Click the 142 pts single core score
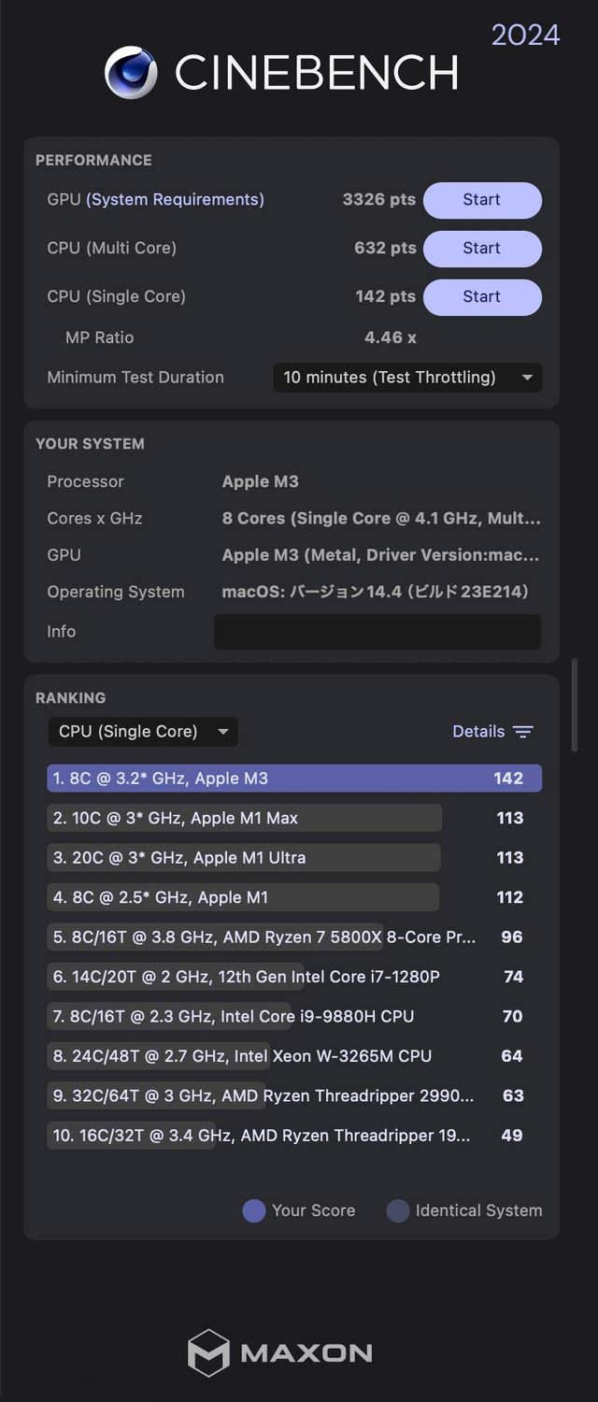Image resolution: width=598 pixels, height=1402 pixels. pos(385,297)
